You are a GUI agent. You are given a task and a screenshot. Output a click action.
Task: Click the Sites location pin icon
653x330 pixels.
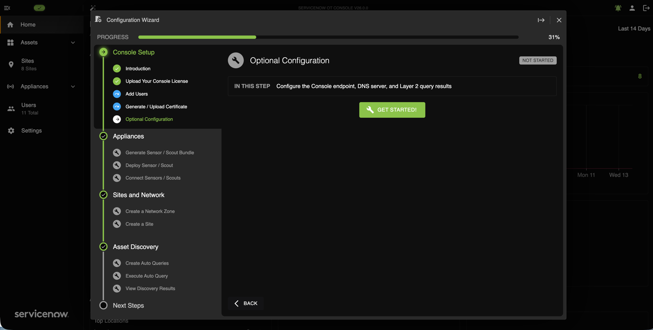pos(11,65)
